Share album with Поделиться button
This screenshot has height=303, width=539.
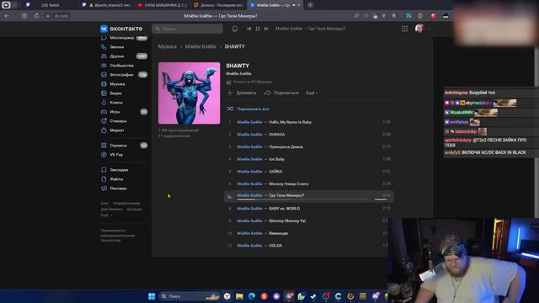(x=281, y=93)
